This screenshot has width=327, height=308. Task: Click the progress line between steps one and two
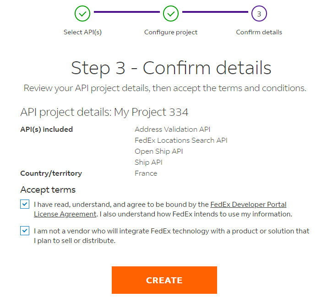click(x=126, y=12)
